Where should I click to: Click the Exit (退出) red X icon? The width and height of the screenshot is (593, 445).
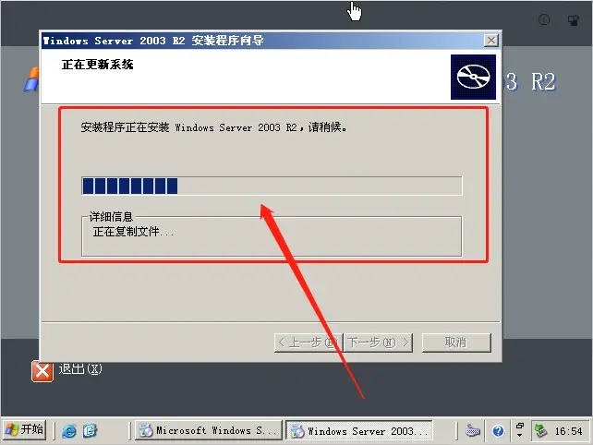click(x=42, y=371)
